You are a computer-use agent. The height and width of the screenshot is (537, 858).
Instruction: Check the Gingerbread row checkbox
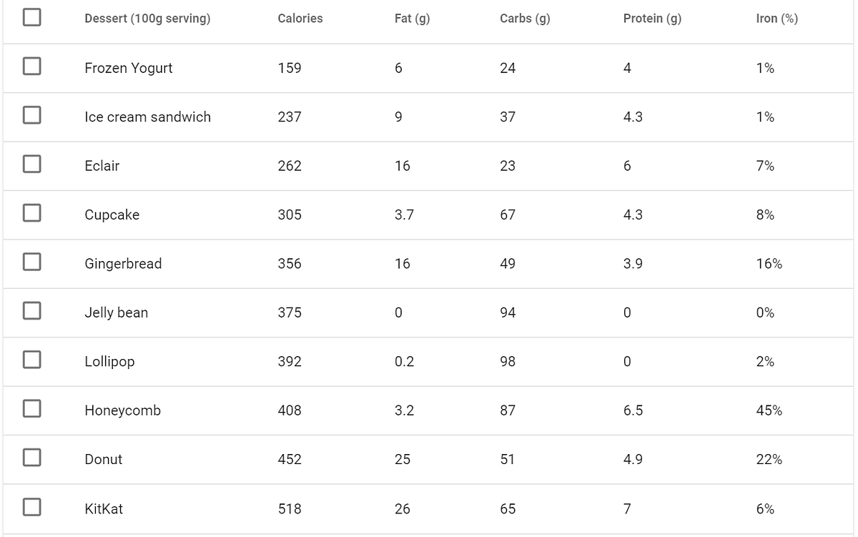click(31, 262)
